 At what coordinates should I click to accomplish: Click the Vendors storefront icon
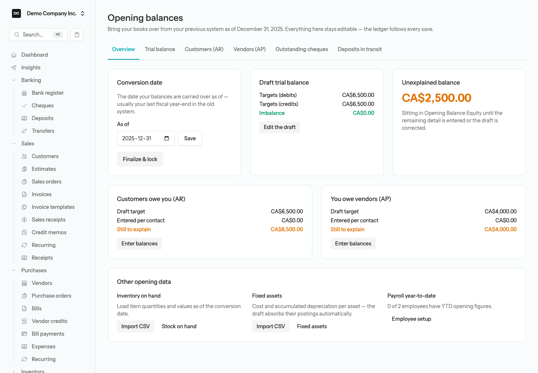click(24, 283)
